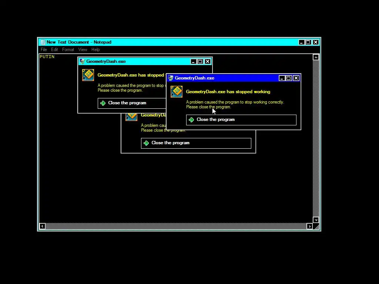This screenshot has width=379, height=284.
Task: Click green arrow icon in the bottom dialog
Action: (146, 143)
